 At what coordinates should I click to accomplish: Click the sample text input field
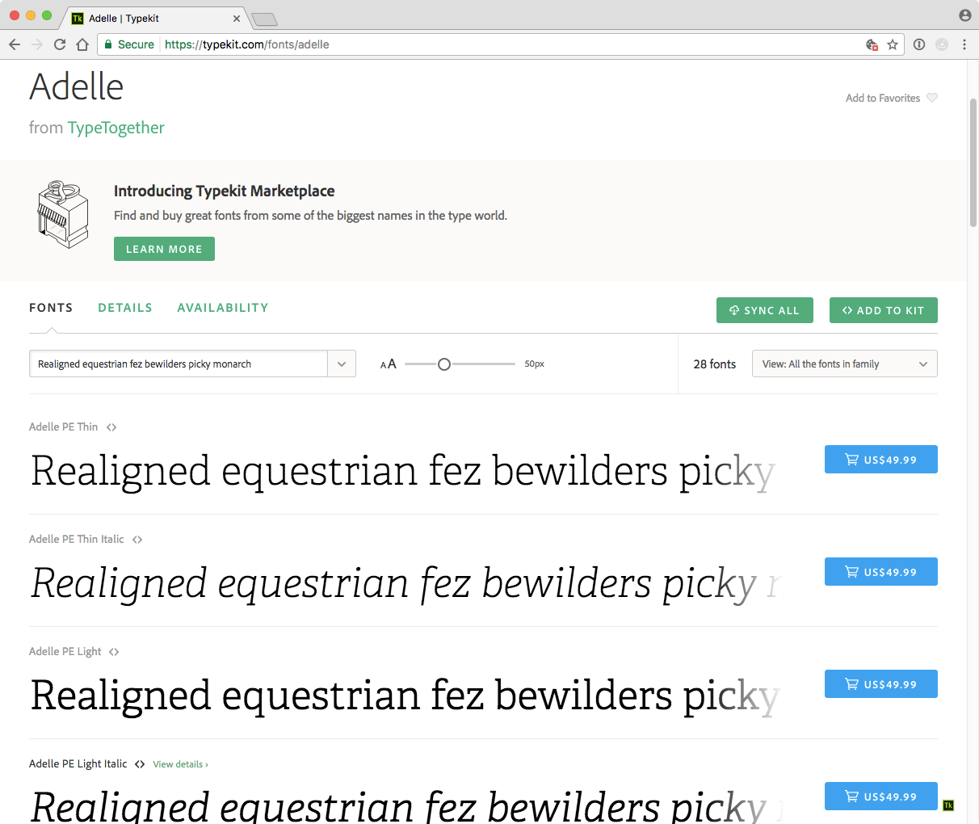tap(179, 364)
